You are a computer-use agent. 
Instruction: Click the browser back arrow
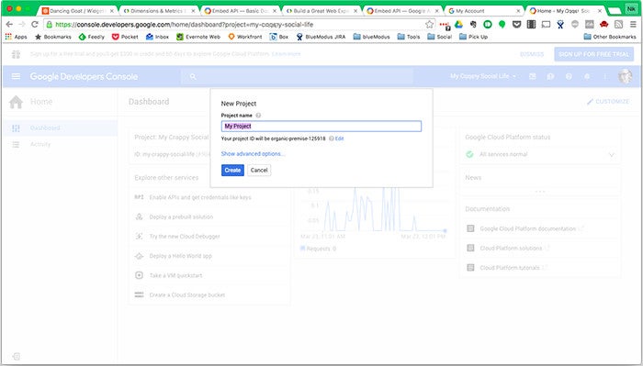pyautogui.click(x=9, y=25)
